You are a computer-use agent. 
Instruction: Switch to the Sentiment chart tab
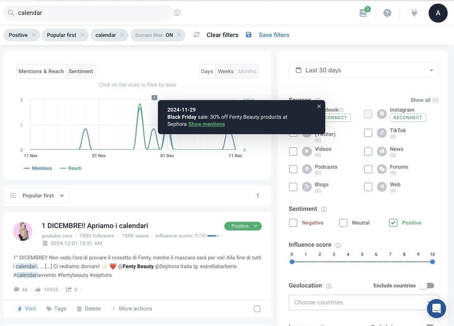point(80,71)
